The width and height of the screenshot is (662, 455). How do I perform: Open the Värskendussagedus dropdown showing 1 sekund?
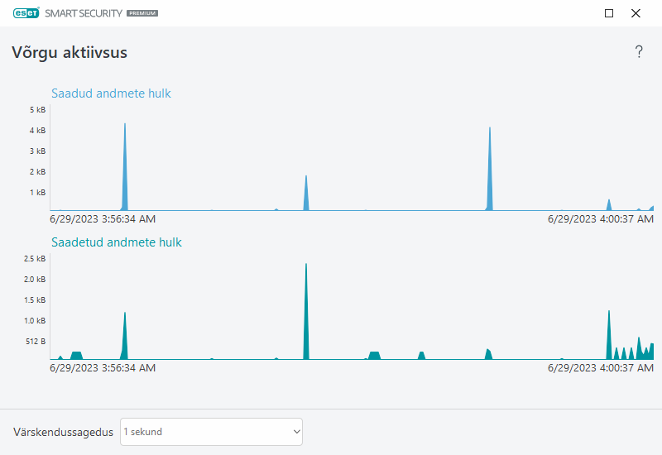coord(211,432)
